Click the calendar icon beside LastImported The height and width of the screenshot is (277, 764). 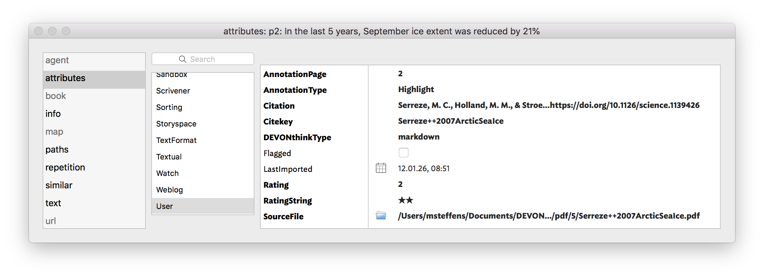[x=381, y=168]
